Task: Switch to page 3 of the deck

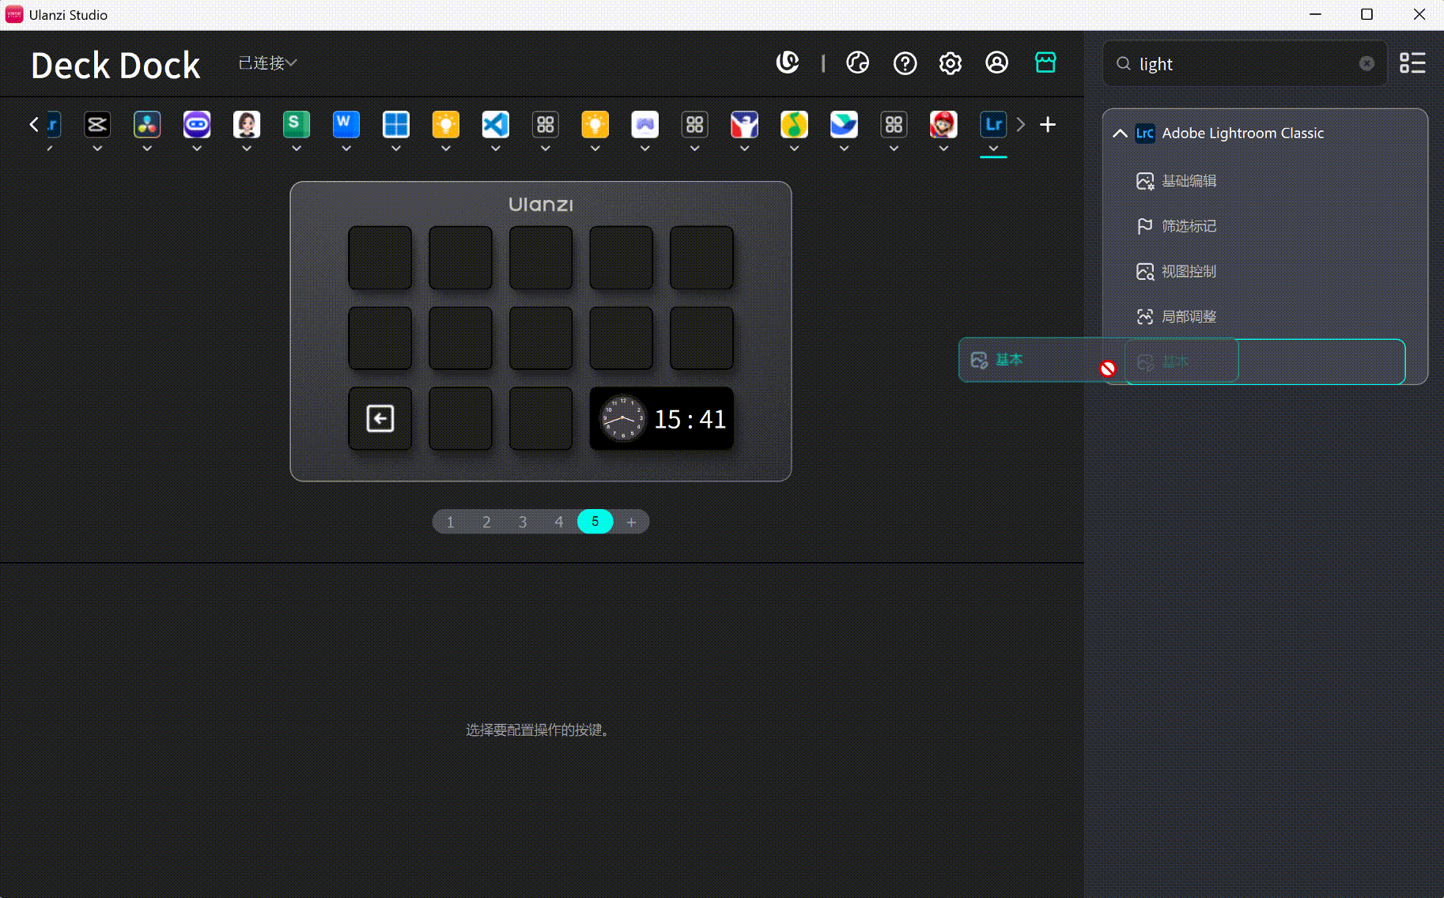Action: point(522,521)
